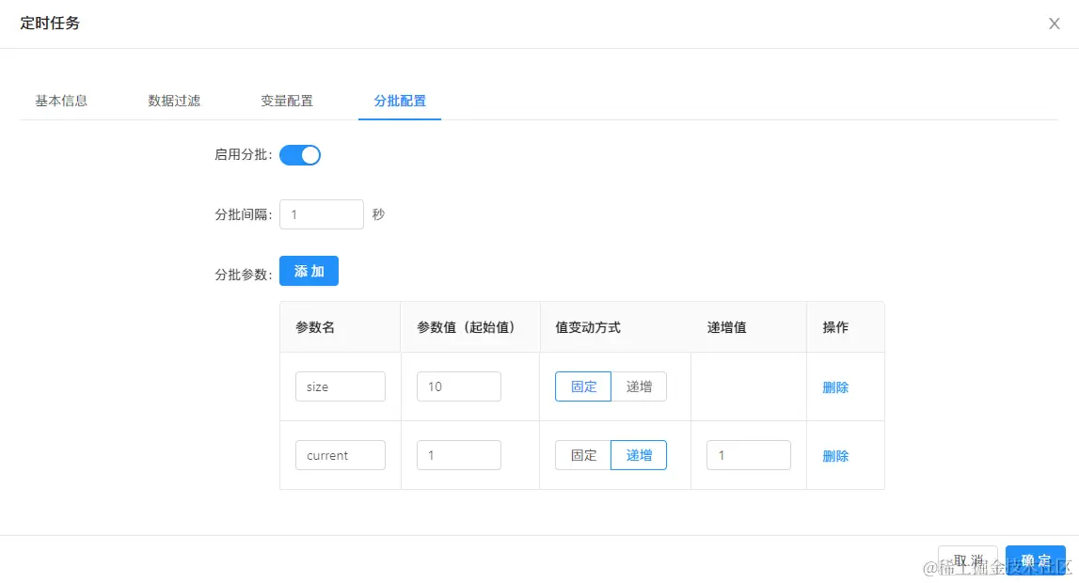Click the 取消 button
Screen dimensions: 1079x583
click(x=967, y=560)
